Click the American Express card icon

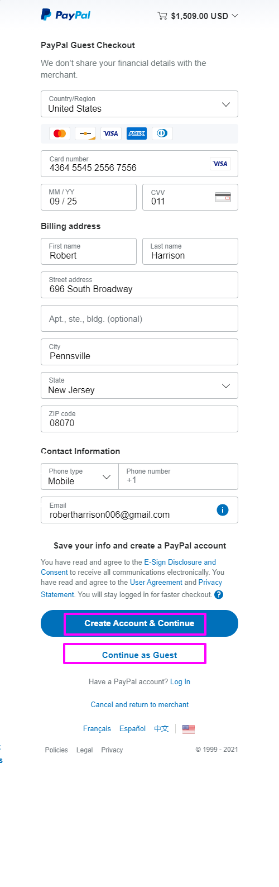pos(137,133)
